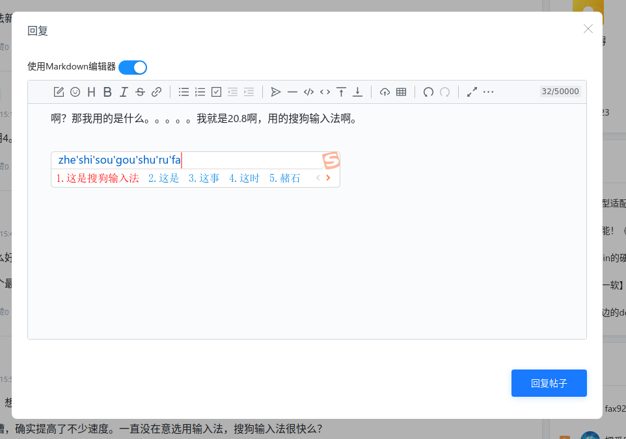Insert a line after the cursor

[x=358, y=92]
